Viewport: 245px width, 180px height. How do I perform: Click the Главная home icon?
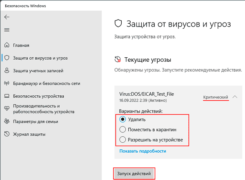pos(7,45)
